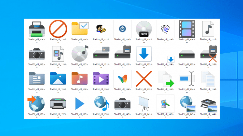Screen dimensions: 243x136
Task: Click the drive with chip icon Shell32_dll_121
Action: point(101,53)
